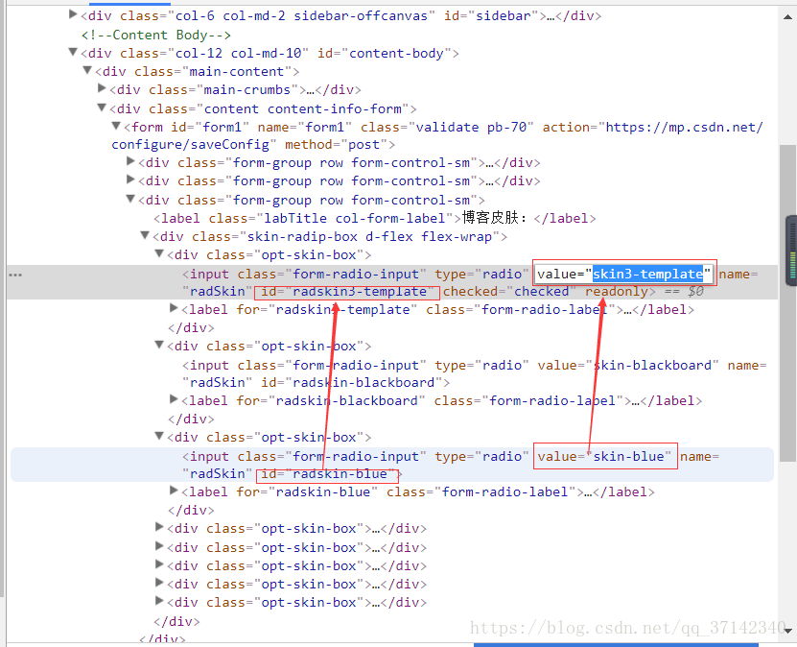Collapse the content-body div node
The height and width of the screenshot is (647, 797).
click(x=73, y=52)
